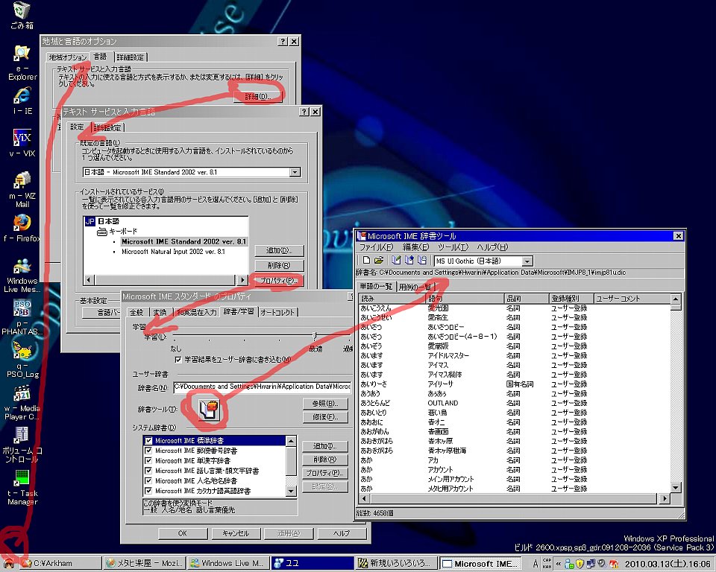Image resolution: width=716 pixels, height=572 pixels.
Task: Uncheck Microsoft IME 人名地名辞書 checkbox
Action: tap(148, 481)
